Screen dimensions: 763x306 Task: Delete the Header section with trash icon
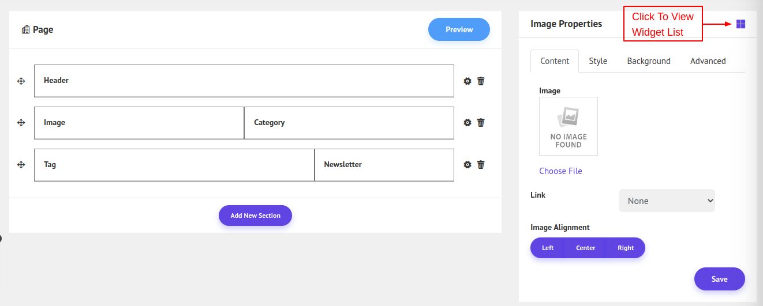tap(481, 81)
